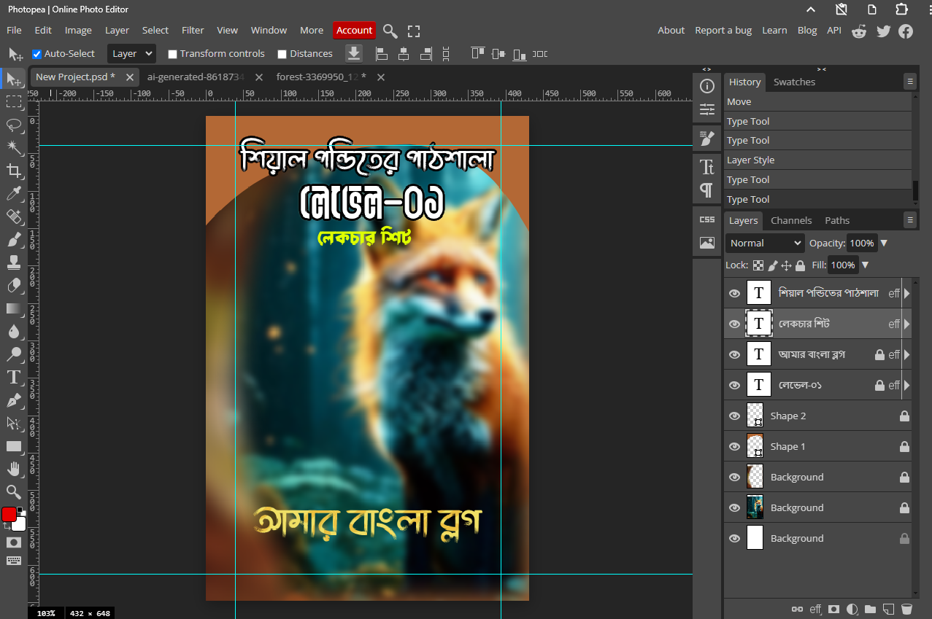
Task: Select the Lasso tool
Action: [14, 125]
